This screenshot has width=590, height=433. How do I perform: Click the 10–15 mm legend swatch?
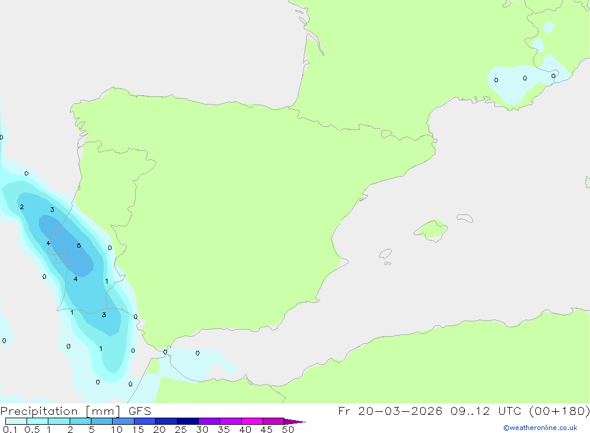tap(123, 421)
